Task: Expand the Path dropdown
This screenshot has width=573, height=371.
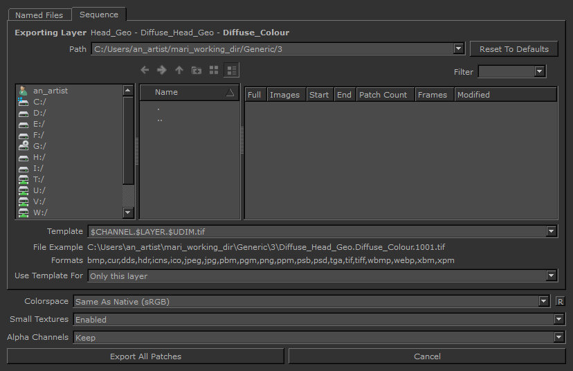Action: pos(458,49)
